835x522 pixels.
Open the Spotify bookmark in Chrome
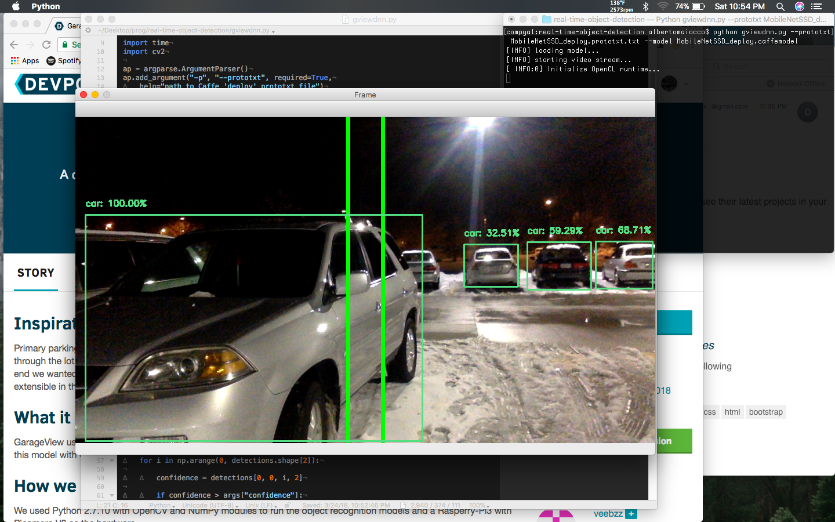(x=64, y=60)
